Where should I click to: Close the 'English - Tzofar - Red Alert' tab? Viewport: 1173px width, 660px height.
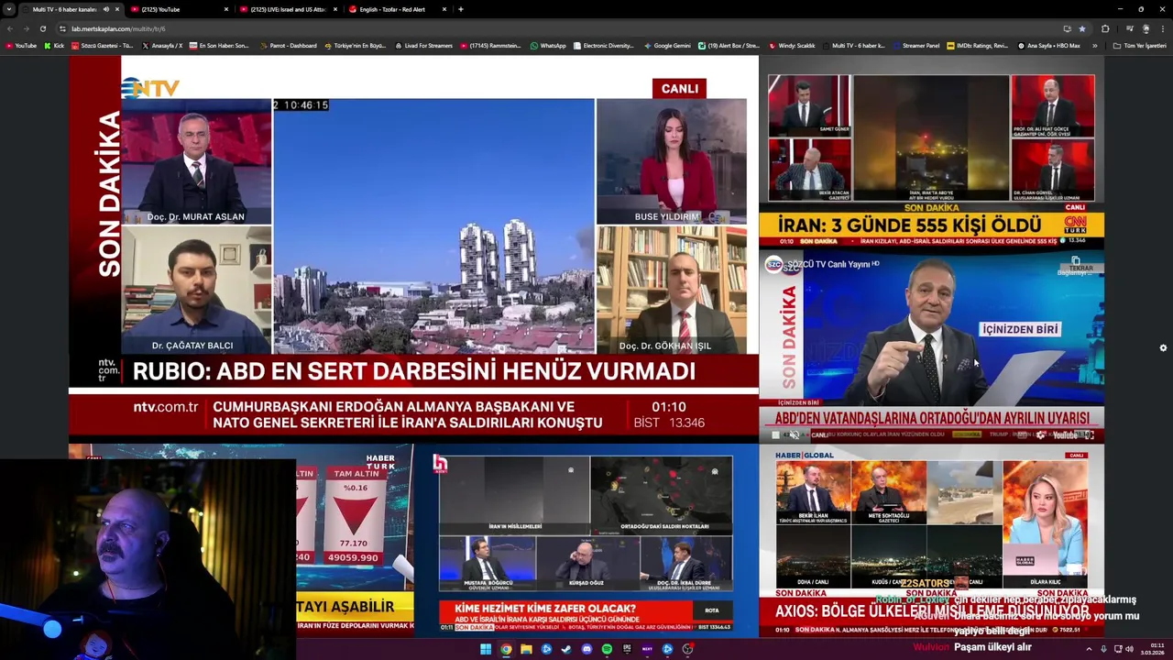444,9
